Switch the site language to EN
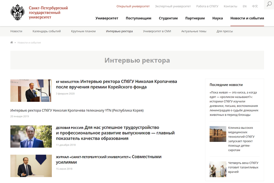This screenshot has height=183, width=274. [x=244, y=6]
